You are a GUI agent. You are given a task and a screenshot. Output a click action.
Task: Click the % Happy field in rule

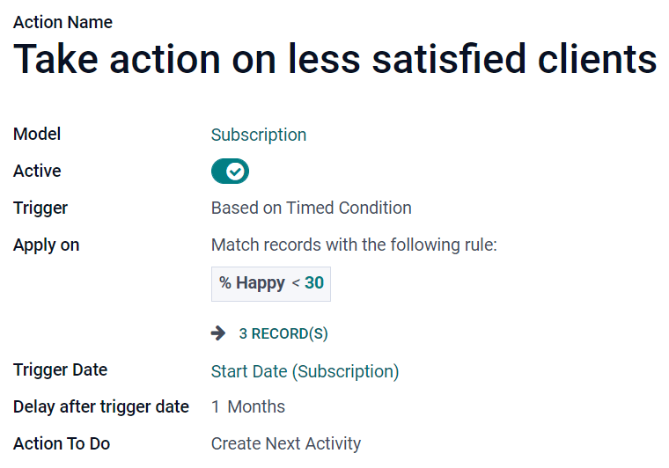(253, 283)
